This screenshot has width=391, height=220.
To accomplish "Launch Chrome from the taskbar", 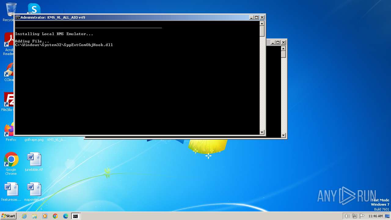I will 55,216.
